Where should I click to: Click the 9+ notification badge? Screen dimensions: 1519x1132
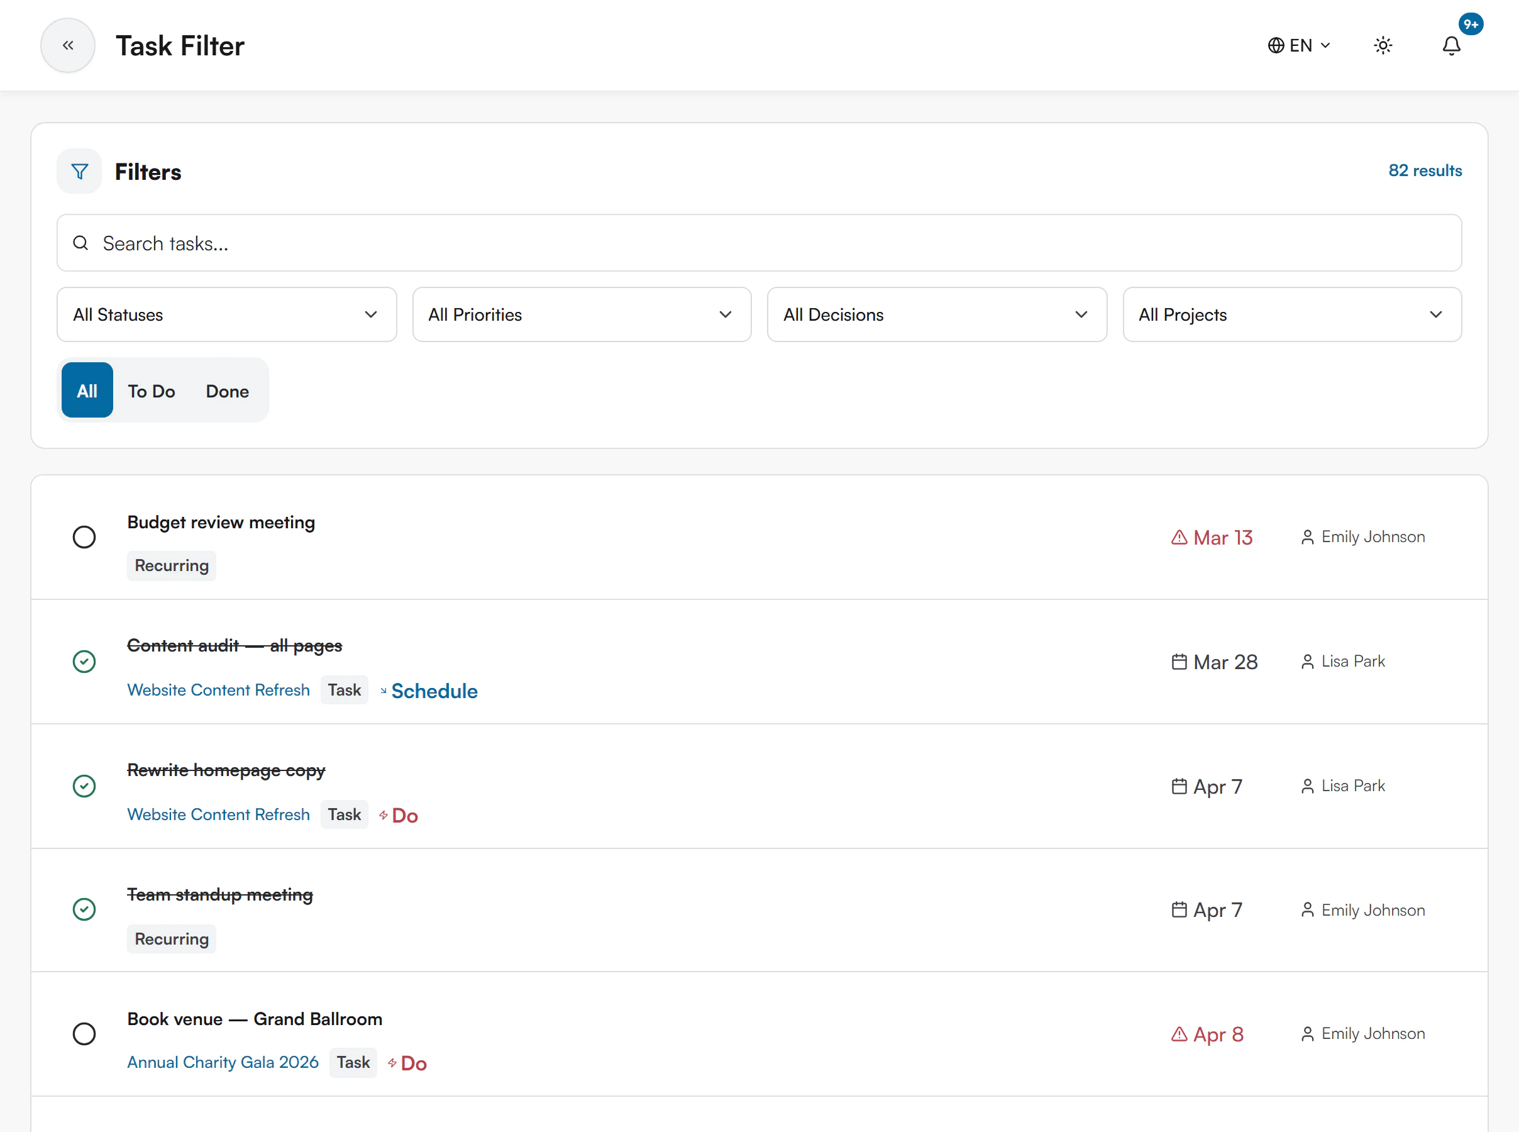(x=1471, y=25)
